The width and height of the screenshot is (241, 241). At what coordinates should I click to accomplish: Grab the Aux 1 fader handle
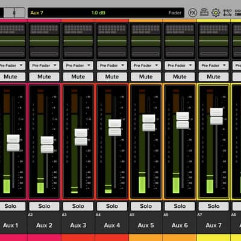click(13, 143)
